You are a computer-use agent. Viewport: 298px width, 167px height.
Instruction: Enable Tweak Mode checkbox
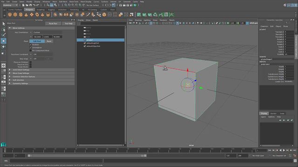[31, 67]
